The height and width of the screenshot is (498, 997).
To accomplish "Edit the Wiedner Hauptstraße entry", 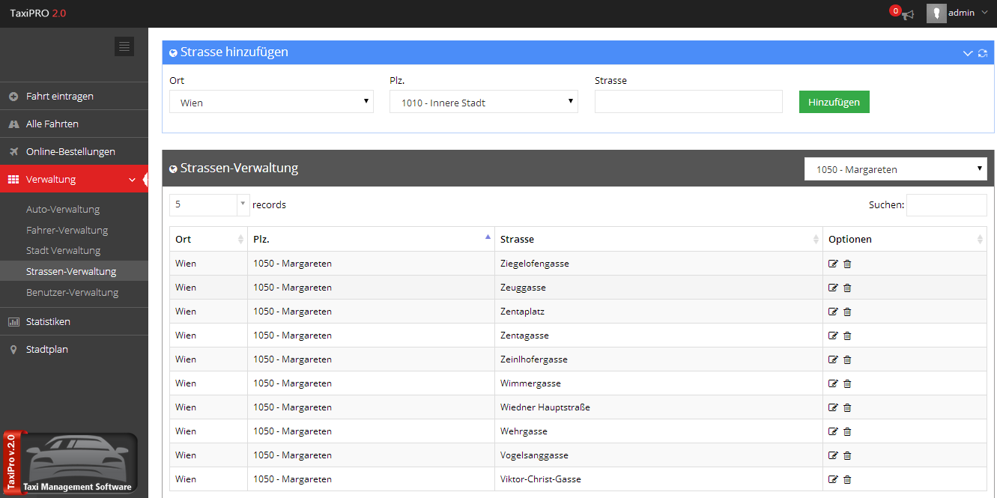I will 833,407.
